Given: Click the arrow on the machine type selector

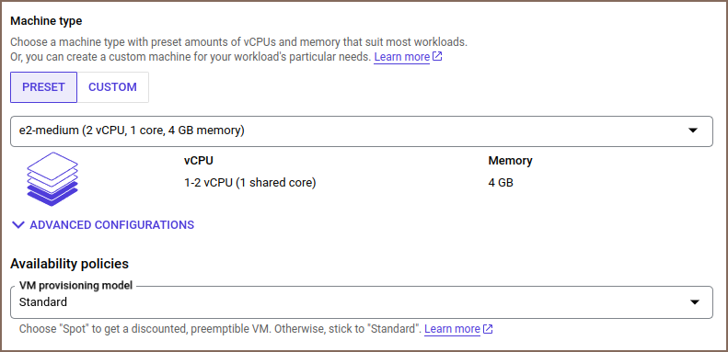Looking at the screenshot, I should coord(693,131).
